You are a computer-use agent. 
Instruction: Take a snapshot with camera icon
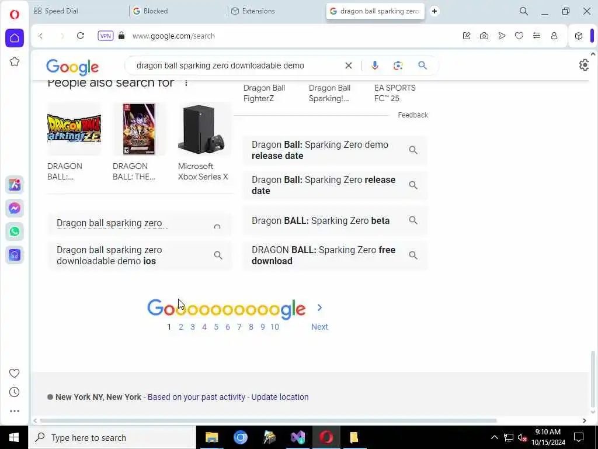click(x=484, y=36)
